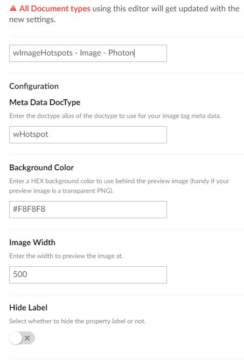The image size is (244, 360).
Task: Click the Configuration section heading
Action: tap(34, 86)
